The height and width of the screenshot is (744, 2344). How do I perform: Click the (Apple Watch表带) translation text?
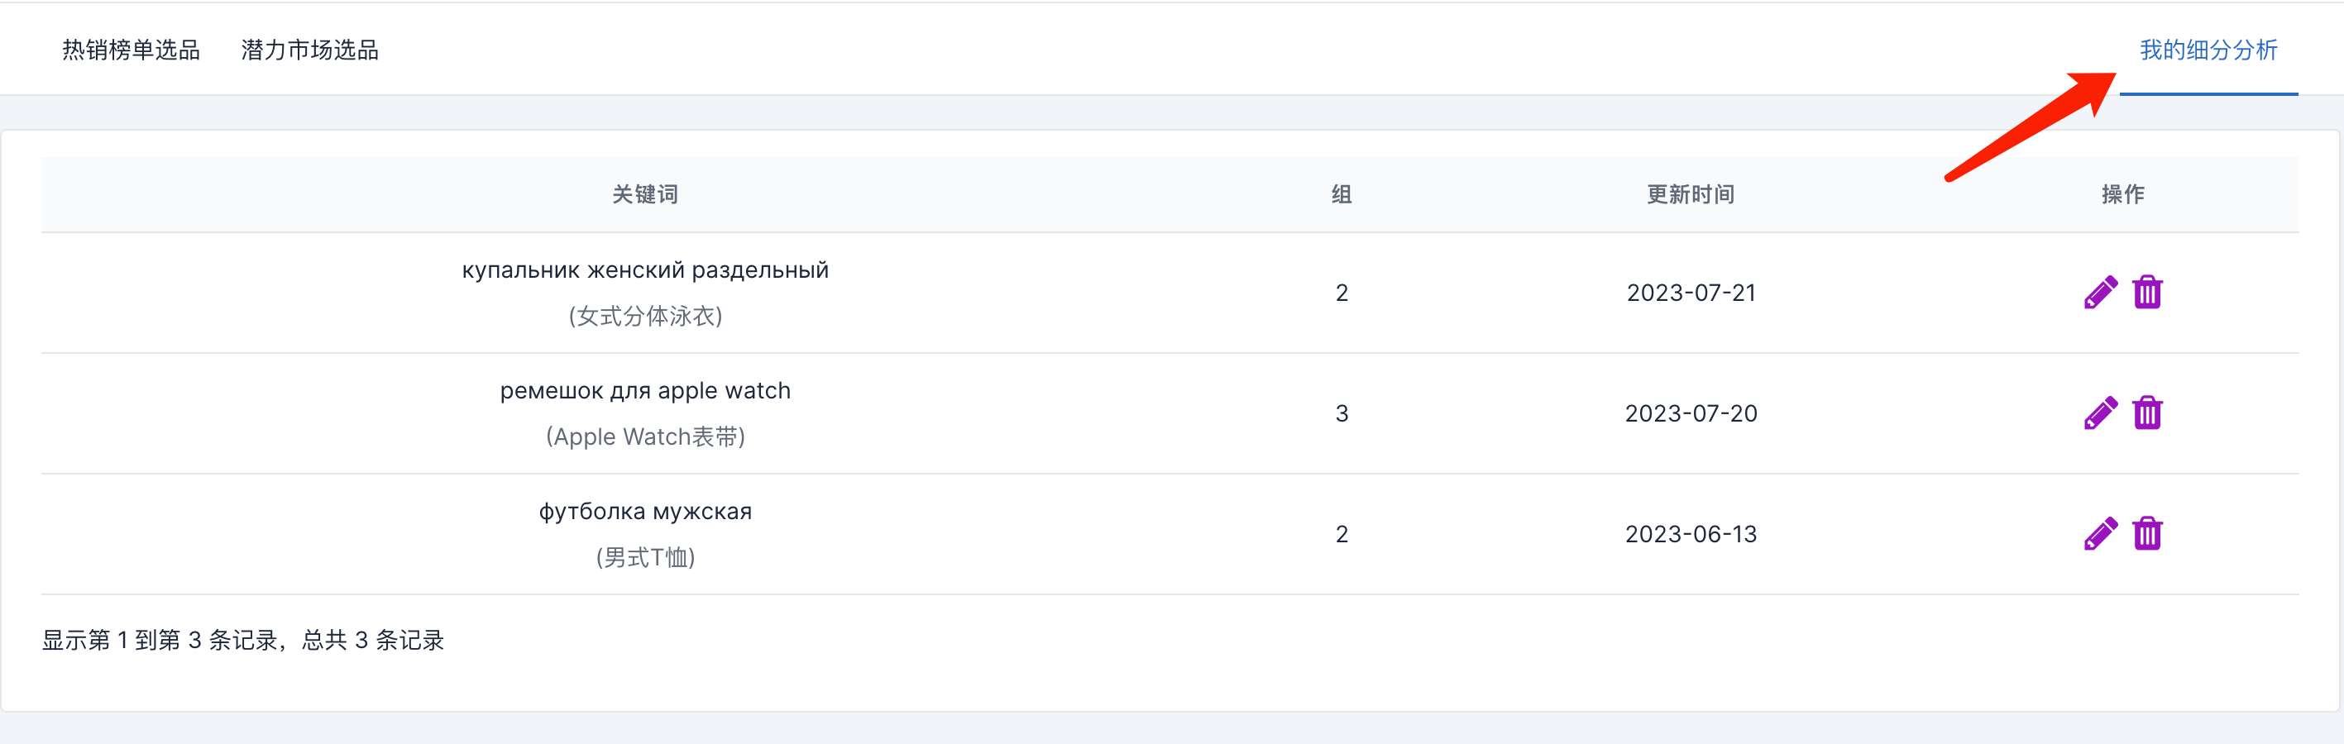(x=645, y=437)
